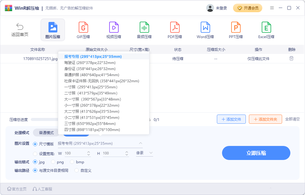Viewport: 305px width, 195px height.
Task: Collapse the 尺寸模版 size template dropdown
Action: [141, 144]
